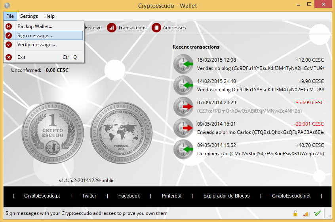Click the 1 Crypto Escudo coin front image
Image resolution: width=335 pixels, height=222 pixels.
click(x=53, y=133)
